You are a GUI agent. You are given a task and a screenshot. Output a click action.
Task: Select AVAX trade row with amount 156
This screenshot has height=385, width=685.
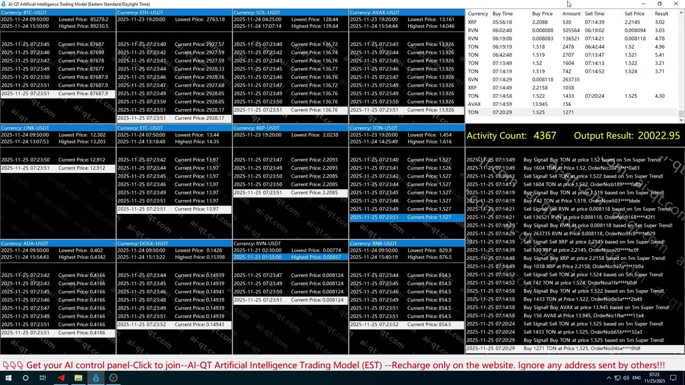click(572, 104)
